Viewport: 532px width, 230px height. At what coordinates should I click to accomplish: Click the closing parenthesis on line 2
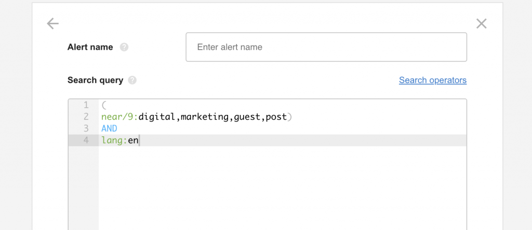coord(290,117)
